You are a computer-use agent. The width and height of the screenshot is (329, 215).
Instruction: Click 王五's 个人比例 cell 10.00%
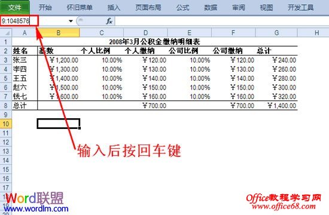pos(102,78)
